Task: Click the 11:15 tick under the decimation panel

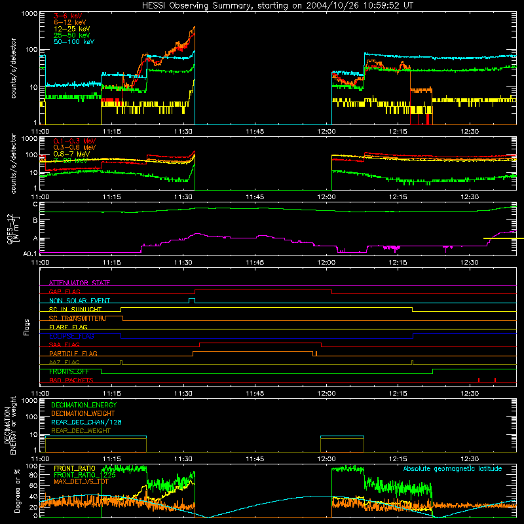Action: (111, 459)
